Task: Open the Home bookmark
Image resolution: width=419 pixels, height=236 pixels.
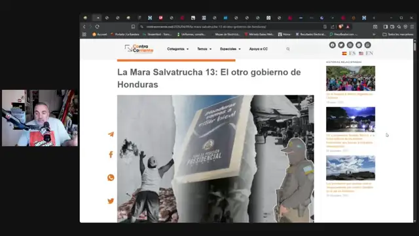Action: pyautogui.click(x=285, y=34)
